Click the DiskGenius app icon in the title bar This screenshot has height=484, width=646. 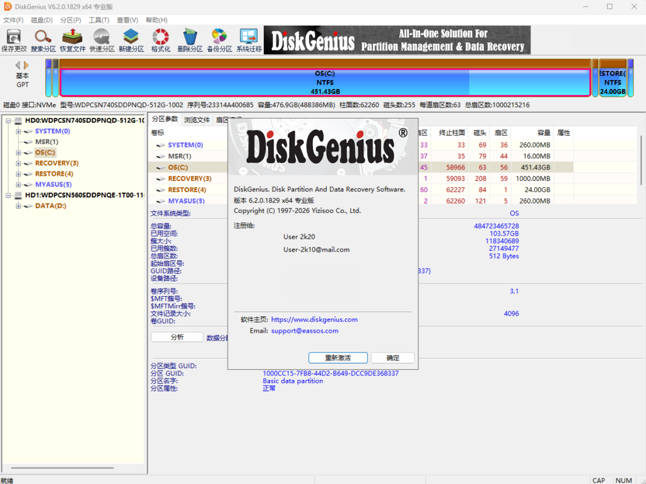(8, 6)
